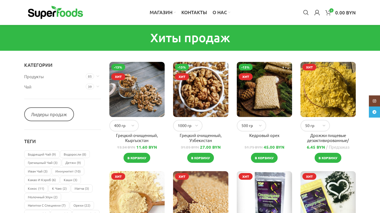Expand the Продукты category chevron
This screenshot has height=213, width=380.
coord(98,76)
